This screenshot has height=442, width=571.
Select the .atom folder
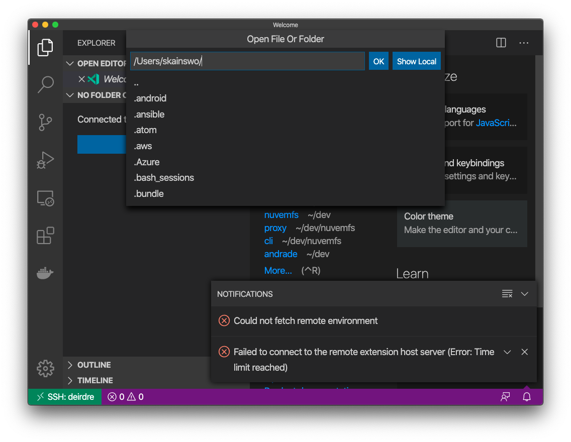click(x=285, y=130)
